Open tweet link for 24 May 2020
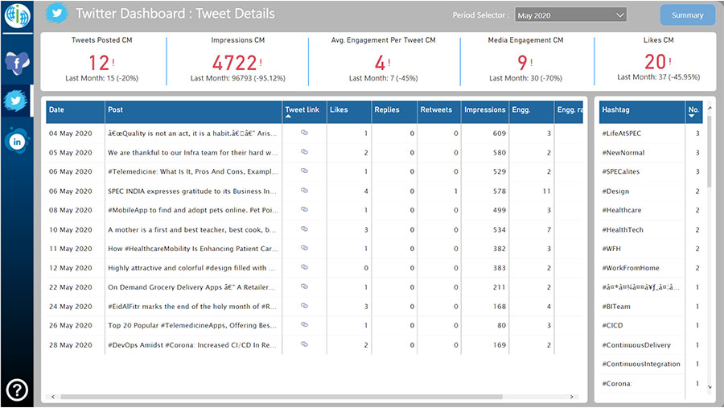This screenshot has width=724, height=408. 304,306
